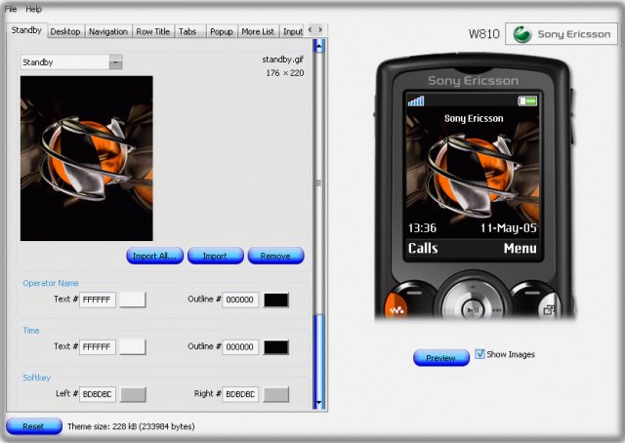Screen dimensions: 625x443
Task: Click the tab strip right arrow
Action: pos(320,30)
